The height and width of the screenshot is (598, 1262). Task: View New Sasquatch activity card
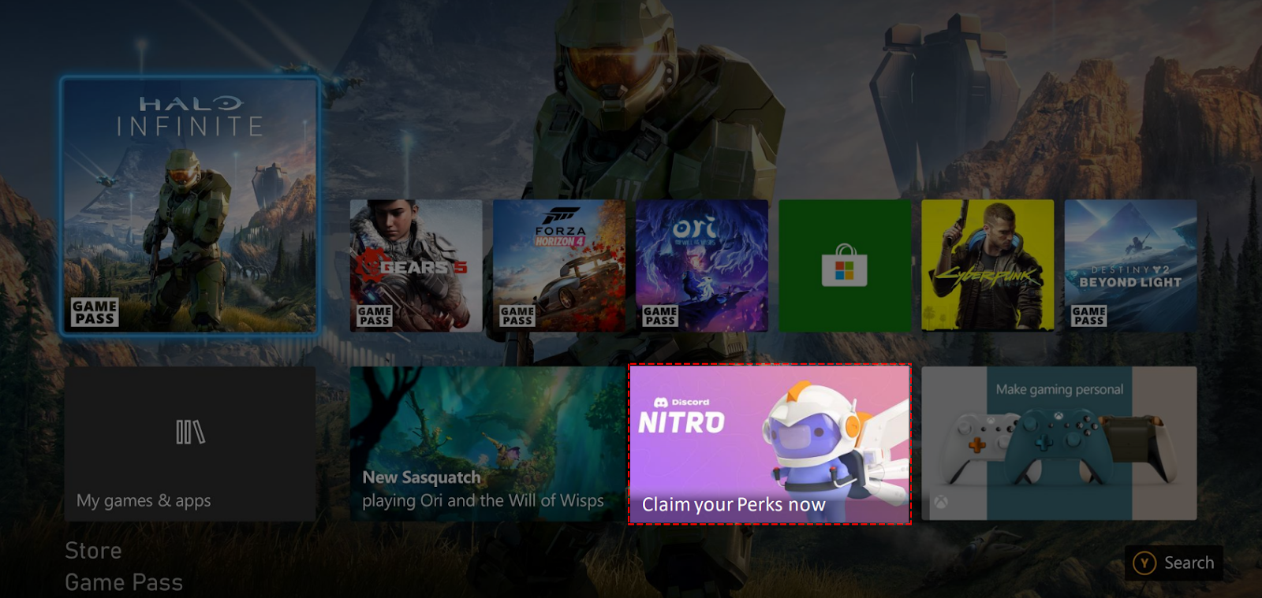488,444
